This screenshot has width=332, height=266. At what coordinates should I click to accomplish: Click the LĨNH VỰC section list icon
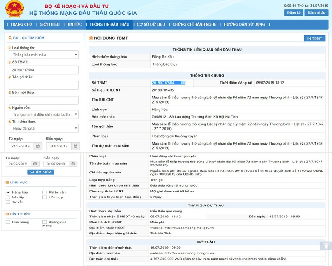[6, 182]
